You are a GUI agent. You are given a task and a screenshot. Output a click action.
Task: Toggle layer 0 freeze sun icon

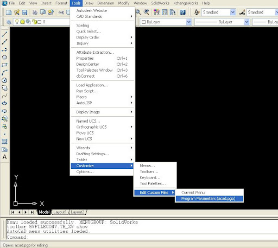pyautogui.click(x=22, y=22)
